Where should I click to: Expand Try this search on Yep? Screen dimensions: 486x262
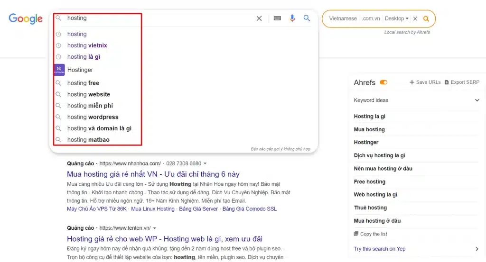click(477, 249)
